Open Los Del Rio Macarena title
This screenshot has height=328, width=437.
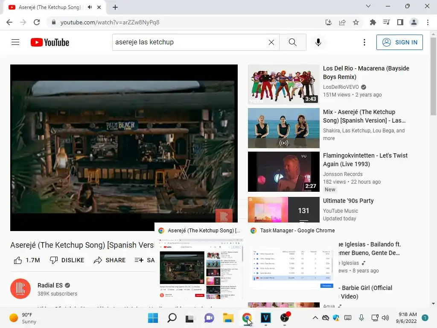(x=366, y=73)
